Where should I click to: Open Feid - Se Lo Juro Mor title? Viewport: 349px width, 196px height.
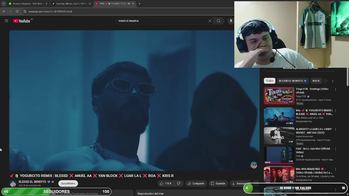313,151
